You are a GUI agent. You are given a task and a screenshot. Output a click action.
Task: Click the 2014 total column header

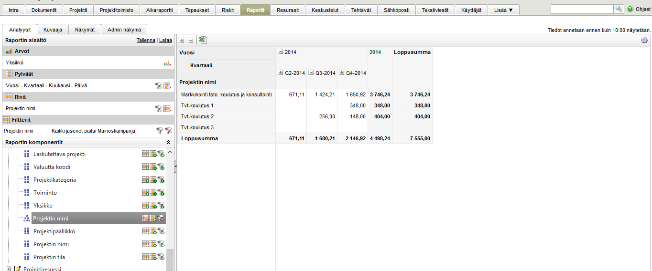point(375,52)
